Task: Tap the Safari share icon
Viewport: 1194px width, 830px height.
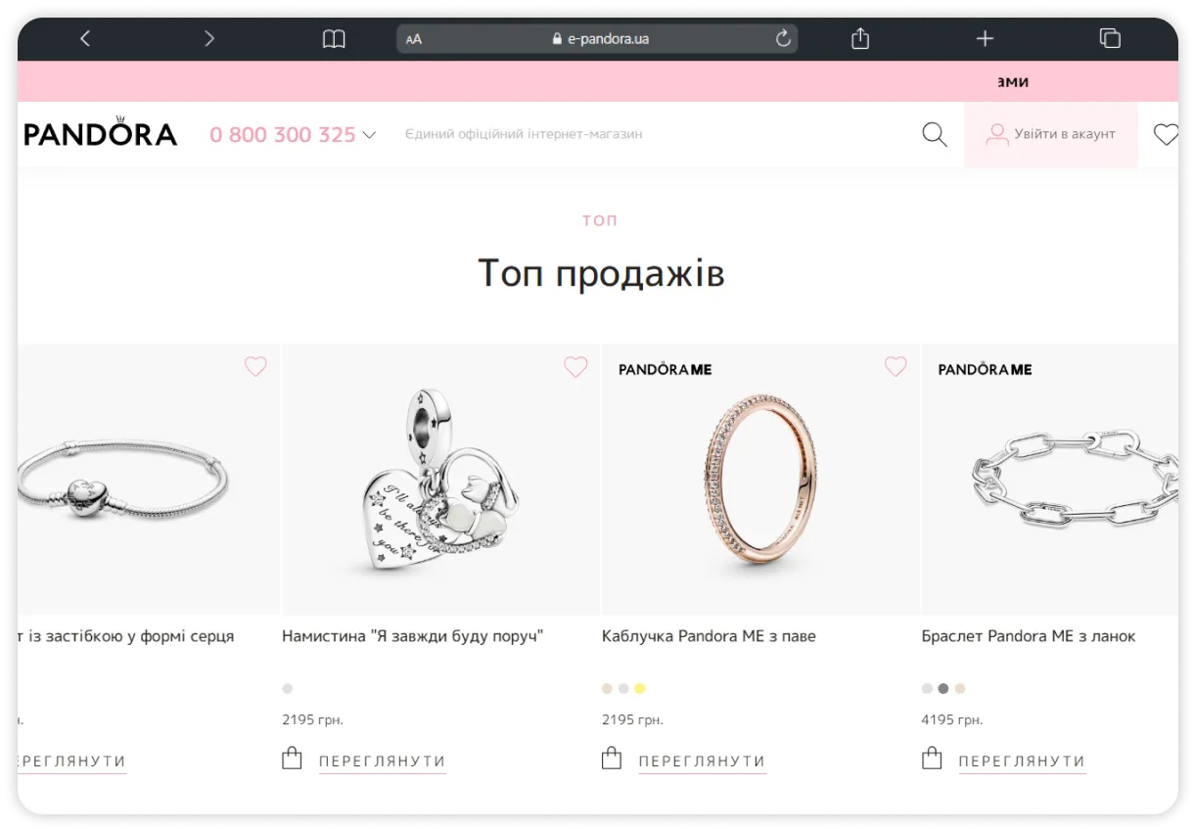Action: pos(860,38)
